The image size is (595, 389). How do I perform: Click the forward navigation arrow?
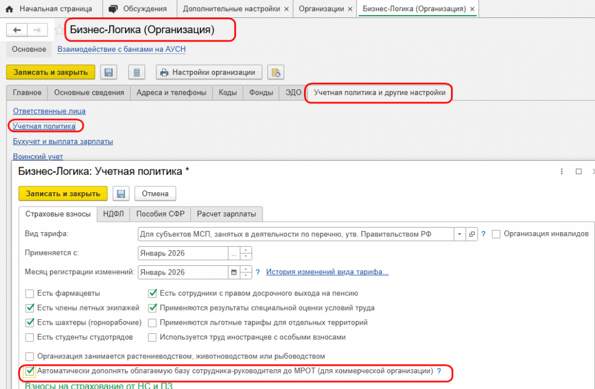[37, 30]
